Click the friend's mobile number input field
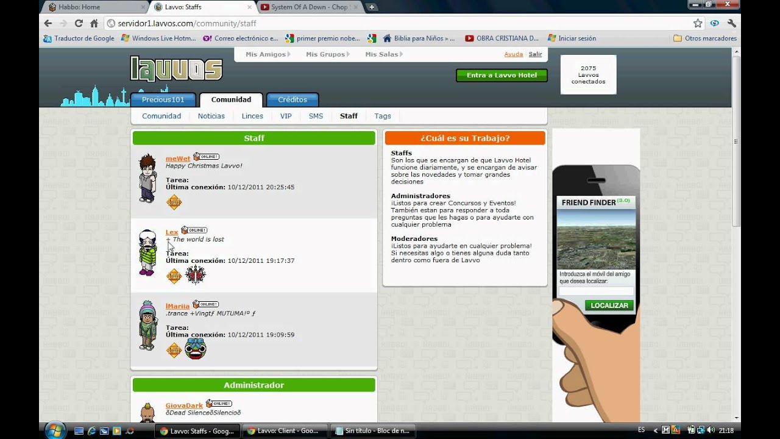Screen dimensions: 780x439 (596, 291)
